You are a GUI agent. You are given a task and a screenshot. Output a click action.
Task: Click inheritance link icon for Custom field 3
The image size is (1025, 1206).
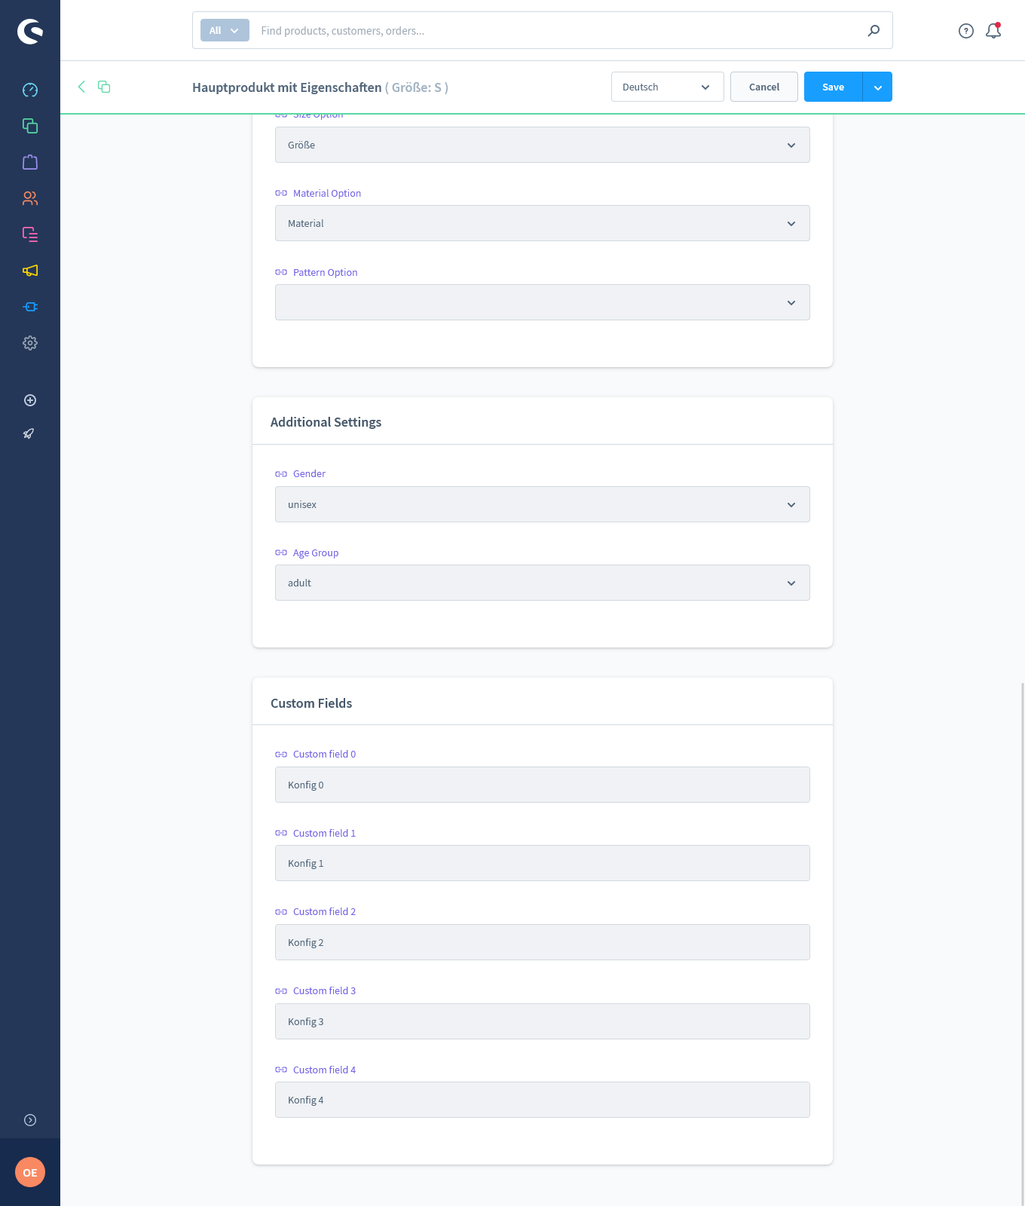(x=281, y=991)
